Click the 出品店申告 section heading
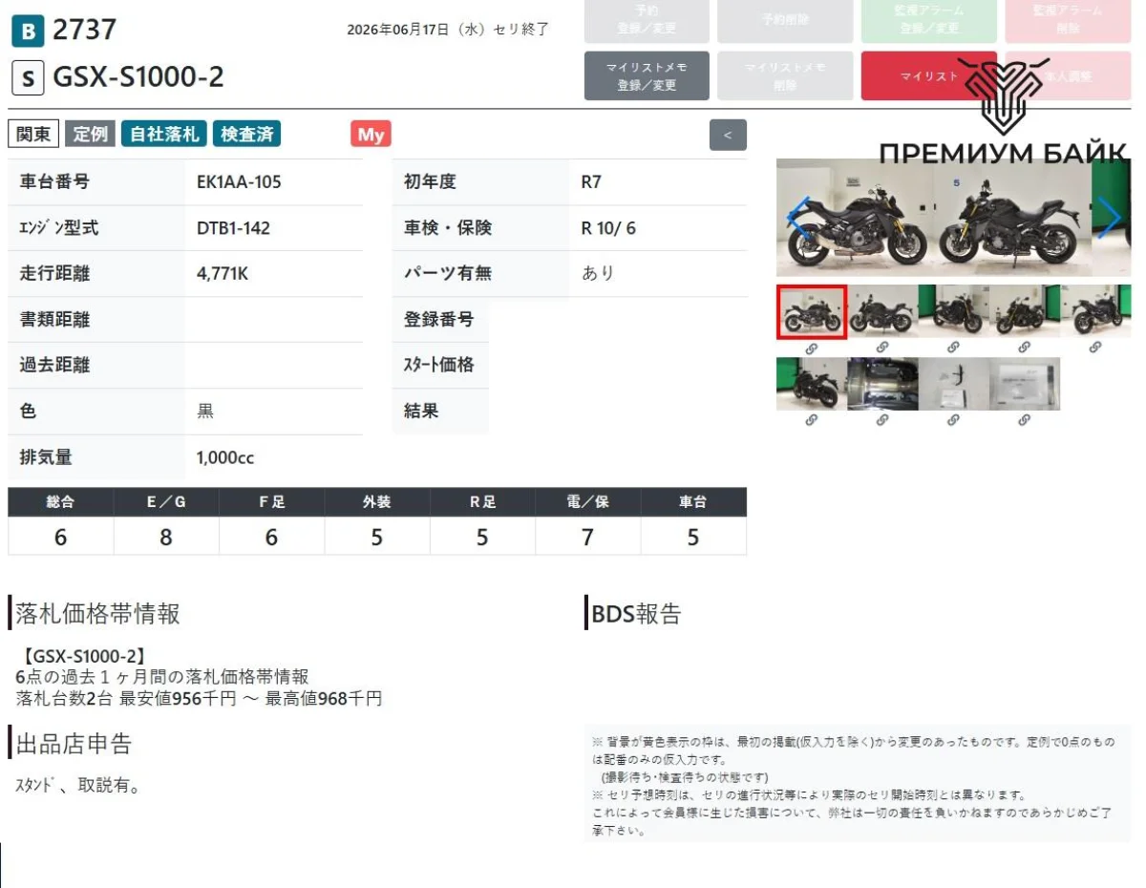1146x888 pixels. [x=74, y=744]
